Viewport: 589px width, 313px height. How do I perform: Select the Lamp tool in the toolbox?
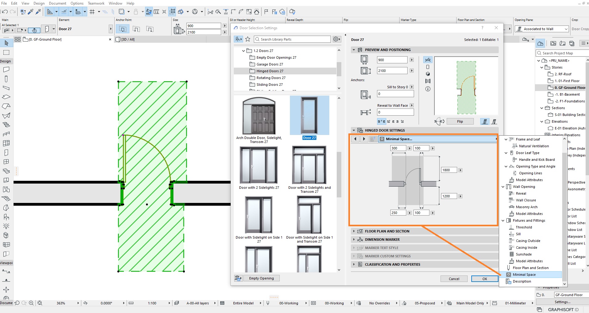tap(6, 226)
